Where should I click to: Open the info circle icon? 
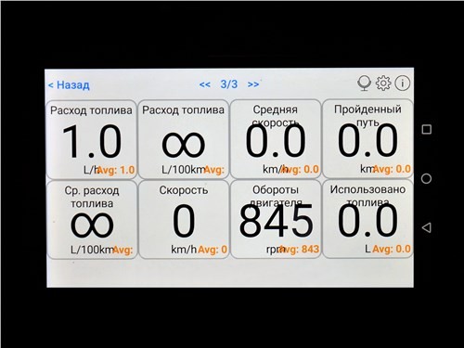(x=403, y=84)
